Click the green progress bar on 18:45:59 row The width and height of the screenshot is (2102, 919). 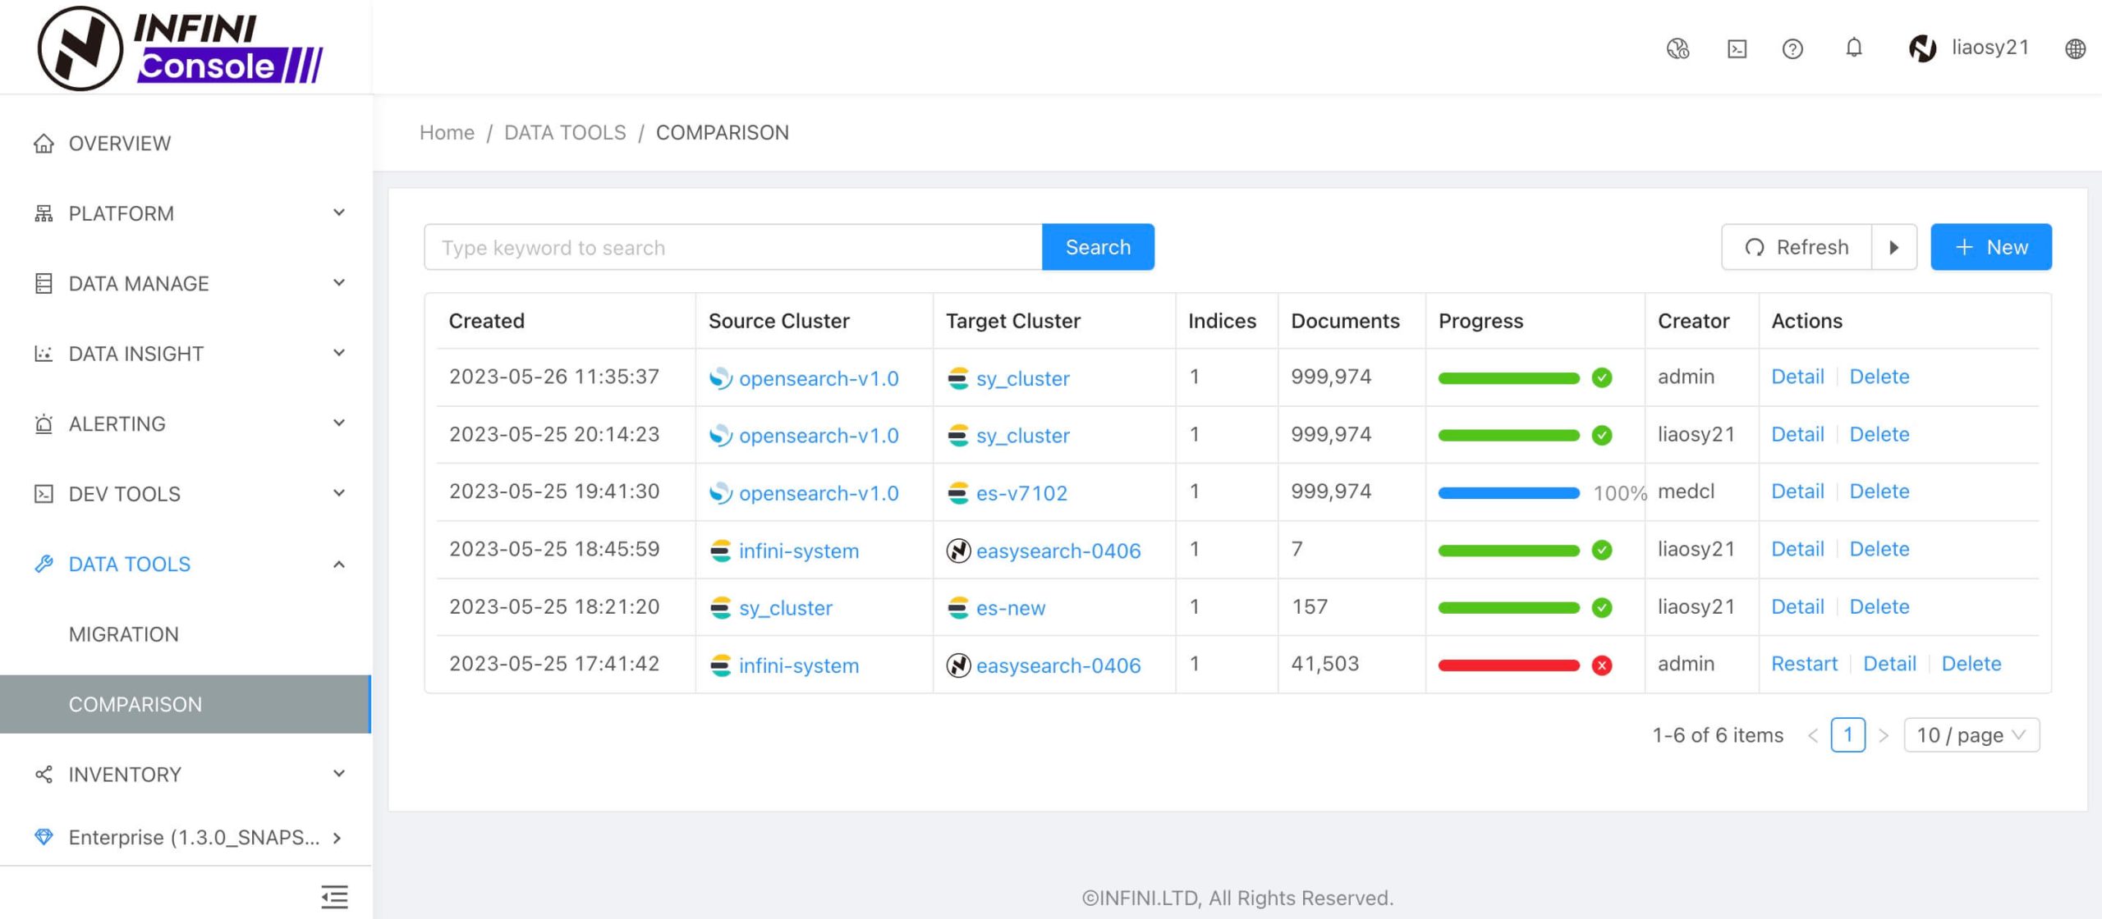pos(1508,551)
